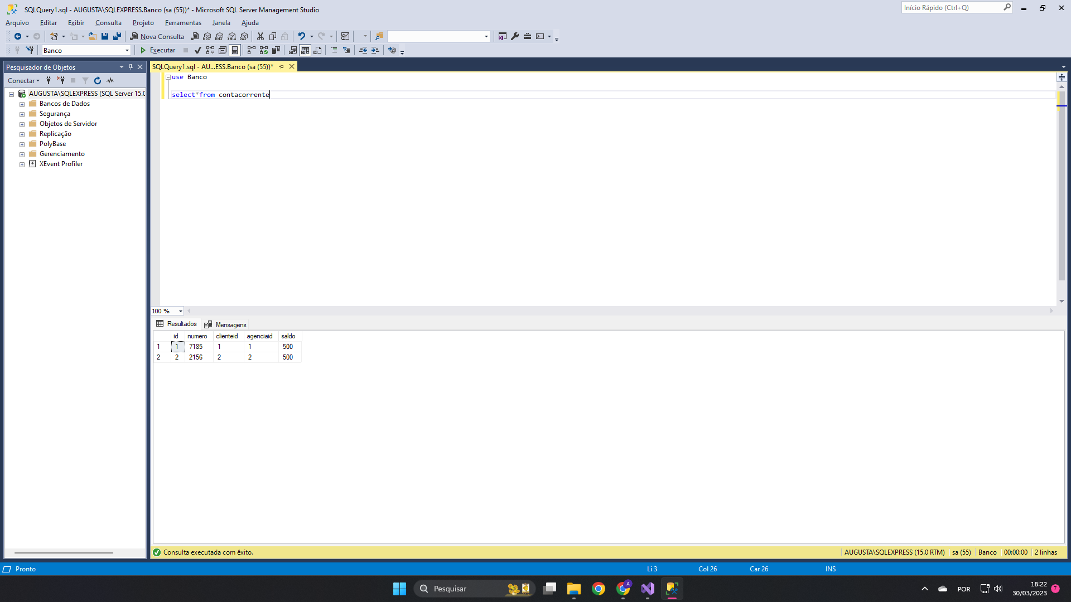Open the Conectar dropdown in Object Explorer
This screenshot has width=1071, height=602.
coord(23,81)
